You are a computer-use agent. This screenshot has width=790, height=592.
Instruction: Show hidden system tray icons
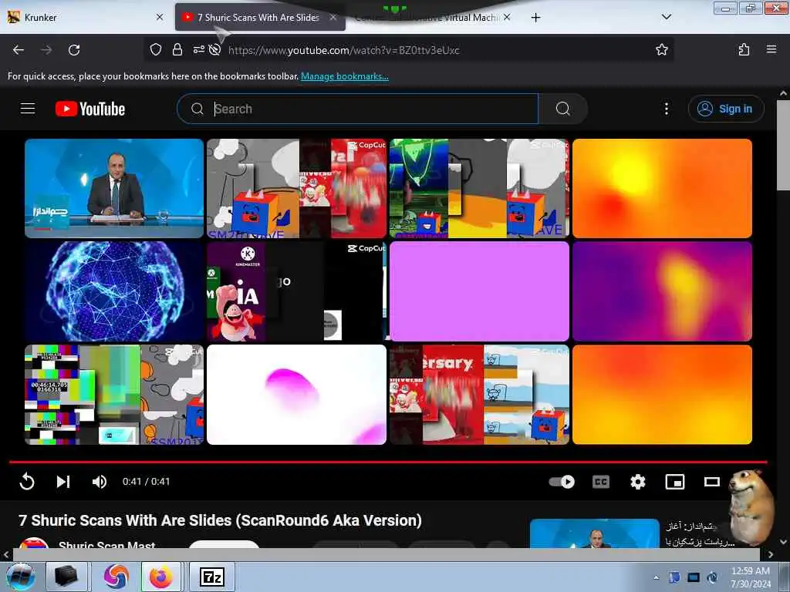[656, 577]
